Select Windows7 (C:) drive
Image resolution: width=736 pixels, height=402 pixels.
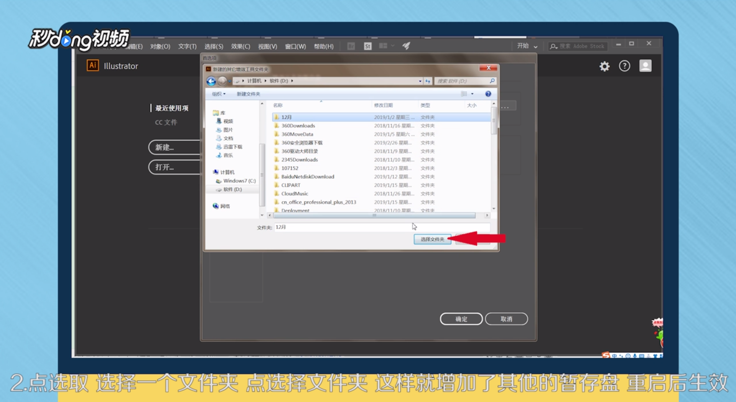(236, 181)
